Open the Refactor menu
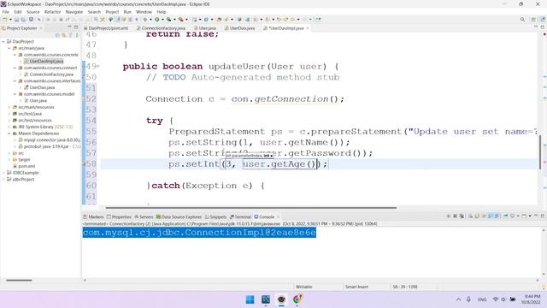The height and width of the screenshot is (308, 547). click(52, 12)
